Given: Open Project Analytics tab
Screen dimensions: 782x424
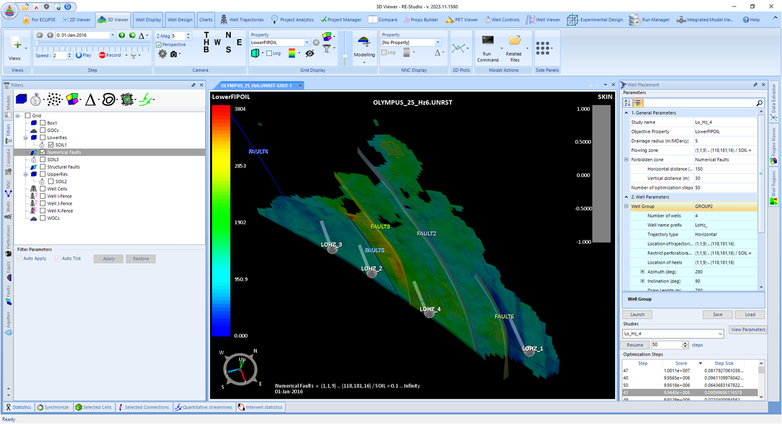Looking at the screenshot, I should (292, 19).
